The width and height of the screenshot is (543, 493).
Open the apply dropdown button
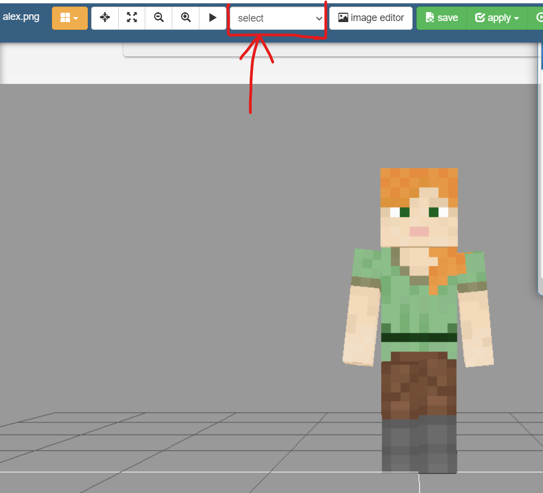pos(497,18)
